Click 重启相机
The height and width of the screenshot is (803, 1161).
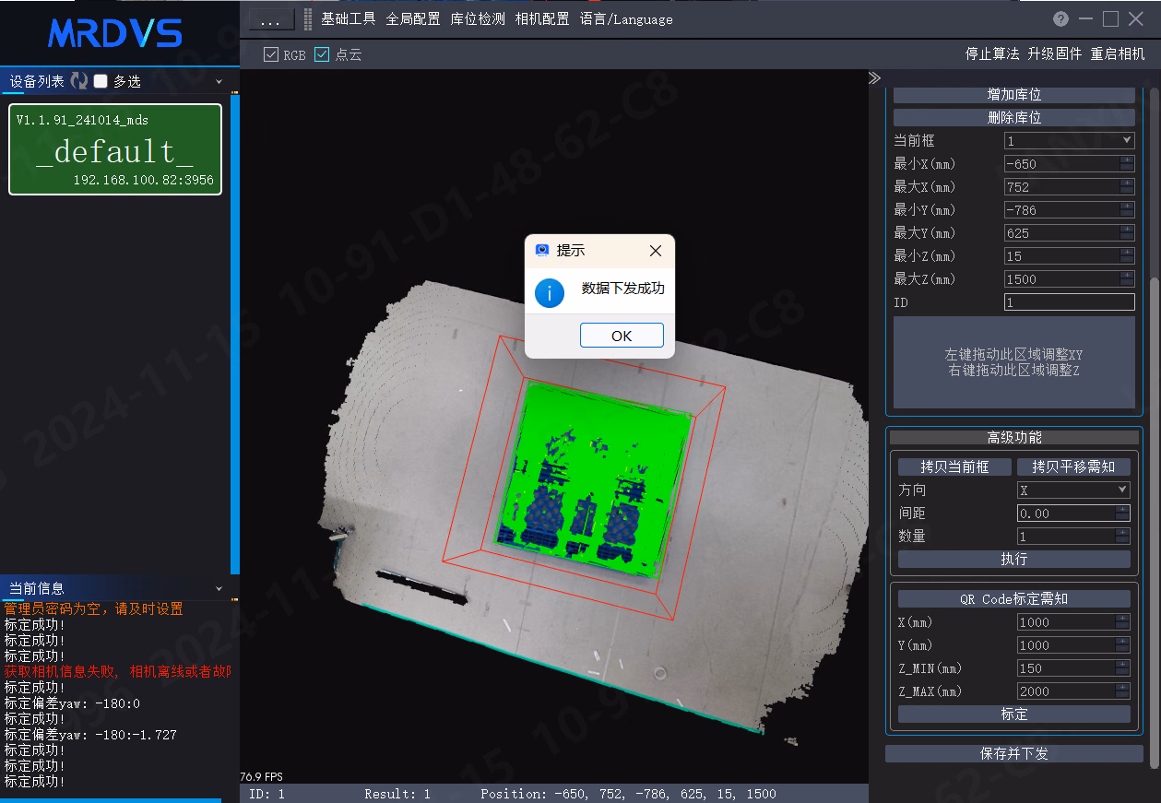[1118, 53]
